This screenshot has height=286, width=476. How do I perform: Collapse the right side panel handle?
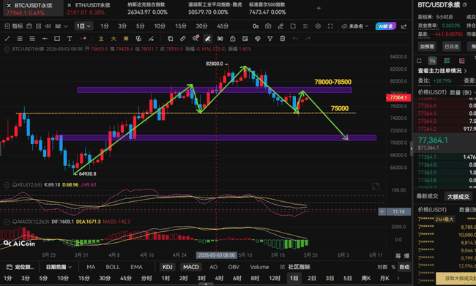tap(412, 148)
